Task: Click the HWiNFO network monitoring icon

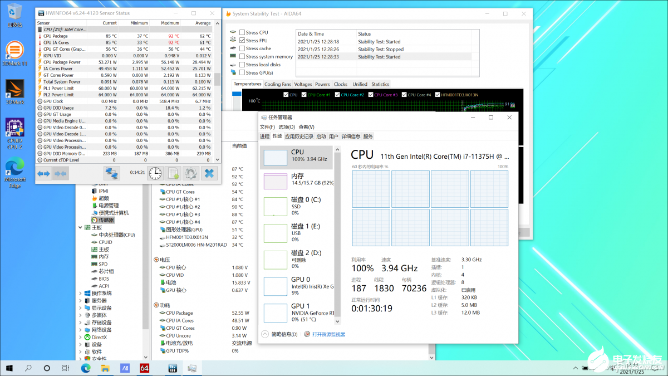Action: (112, 173)
